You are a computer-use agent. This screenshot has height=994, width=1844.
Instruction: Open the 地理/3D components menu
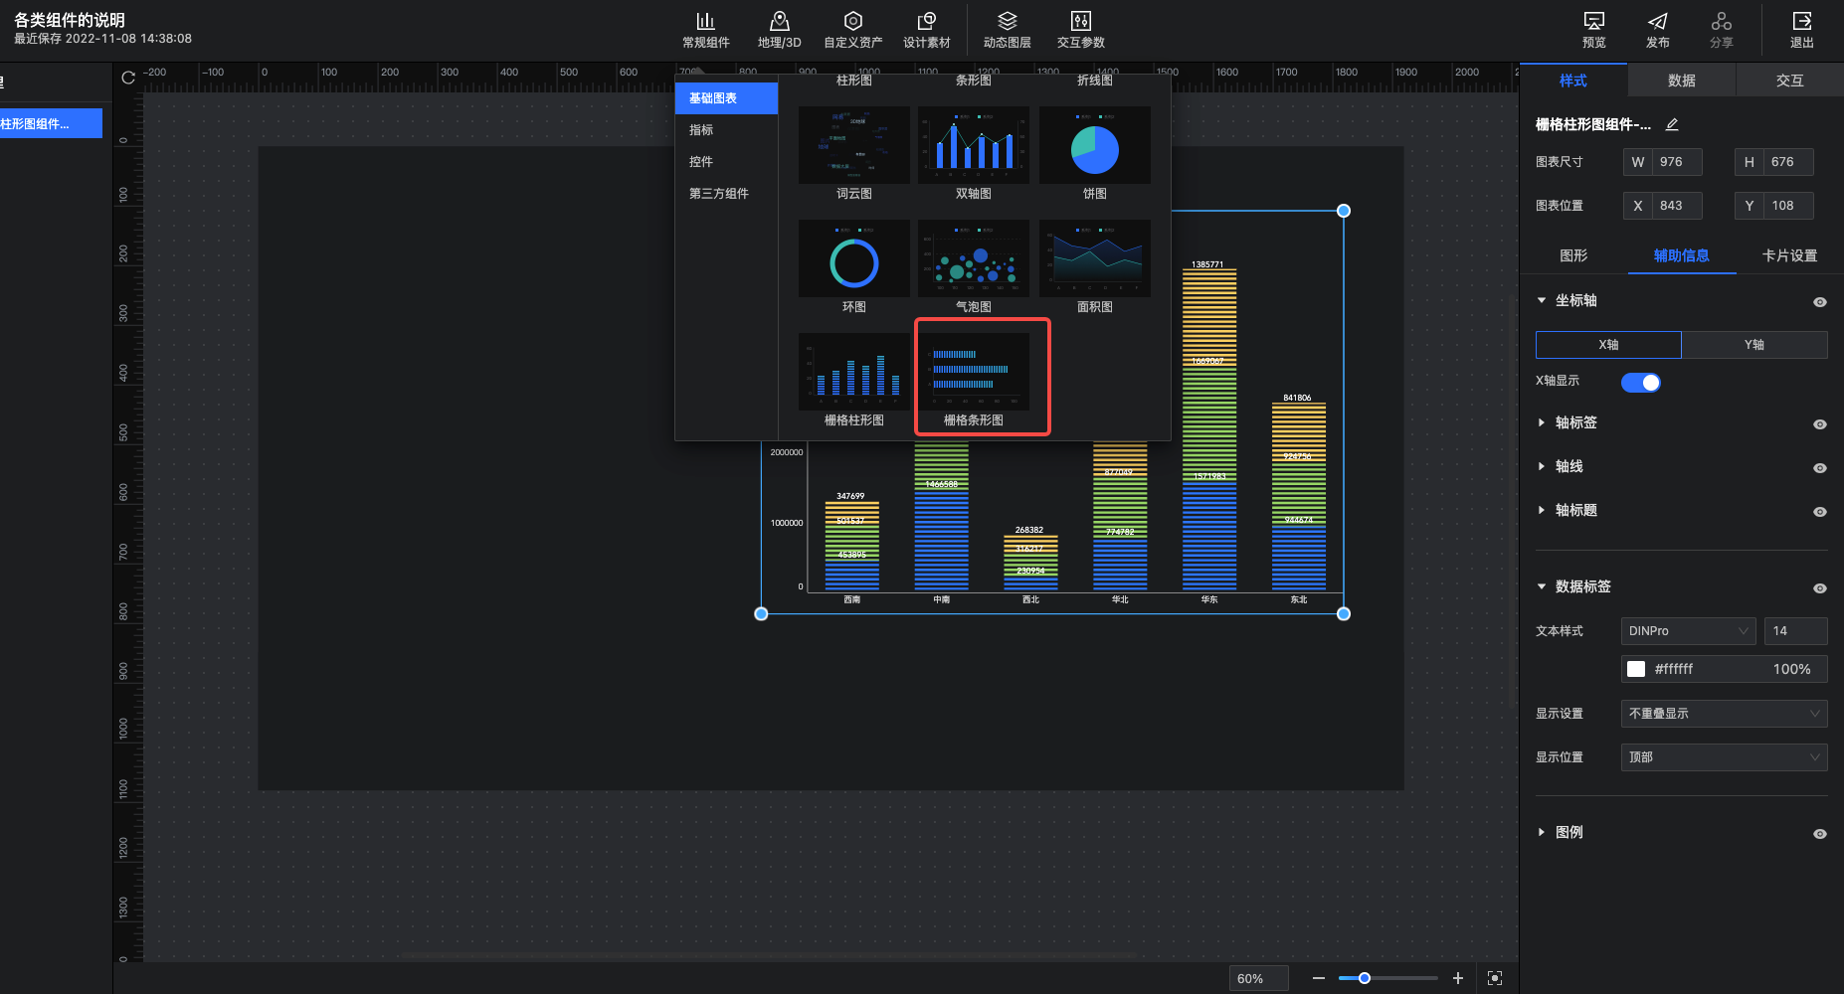coord(779,30)
